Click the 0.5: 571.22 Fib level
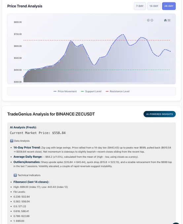Screen dimensions: 183x224 point(19,207)
